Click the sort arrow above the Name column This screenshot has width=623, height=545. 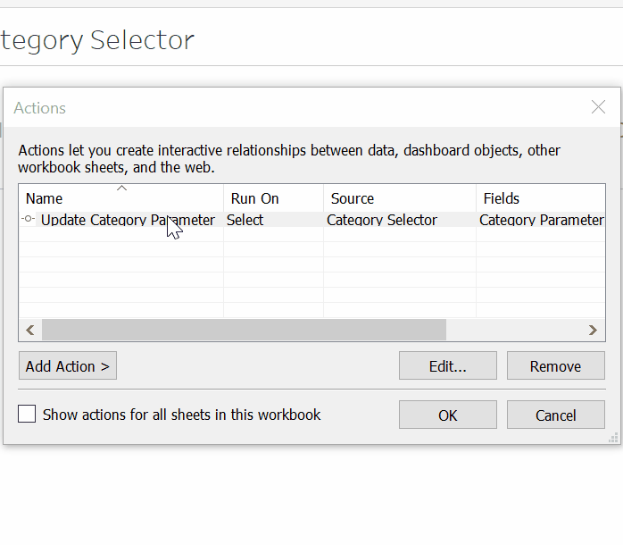point(122,188)
